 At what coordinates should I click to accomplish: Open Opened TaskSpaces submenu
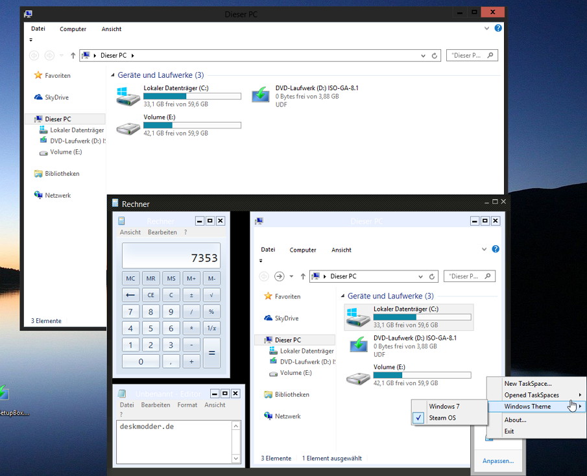point(536,395)
